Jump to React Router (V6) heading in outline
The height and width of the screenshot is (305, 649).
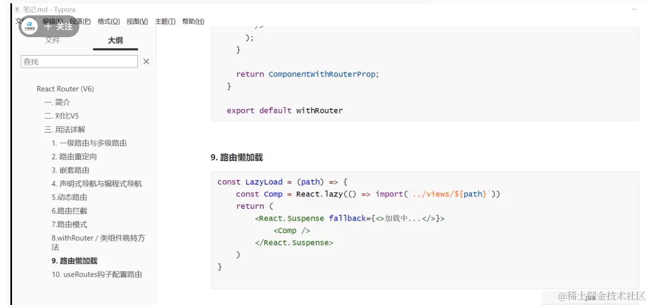coord(65,89)
